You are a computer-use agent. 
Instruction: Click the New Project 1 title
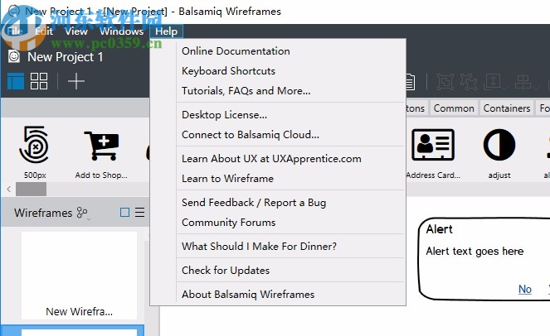66,57
